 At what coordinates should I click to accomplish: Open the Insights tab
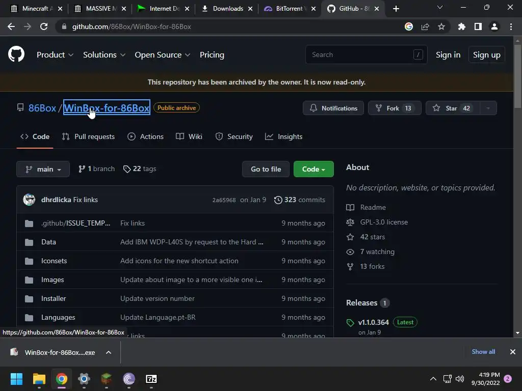click(x=283, y=136)
